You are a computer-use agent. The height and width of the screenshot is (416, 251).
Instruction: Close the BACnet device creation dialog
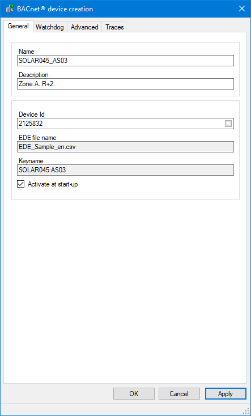click(242, 9)
